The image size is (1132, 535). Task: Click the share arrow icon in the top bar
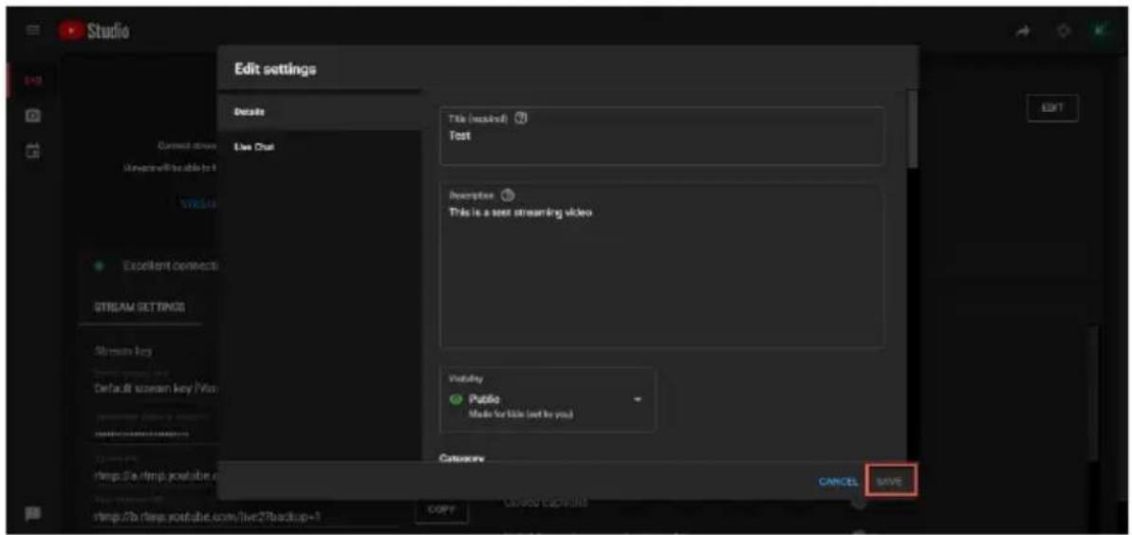[x=1025, y=31]
